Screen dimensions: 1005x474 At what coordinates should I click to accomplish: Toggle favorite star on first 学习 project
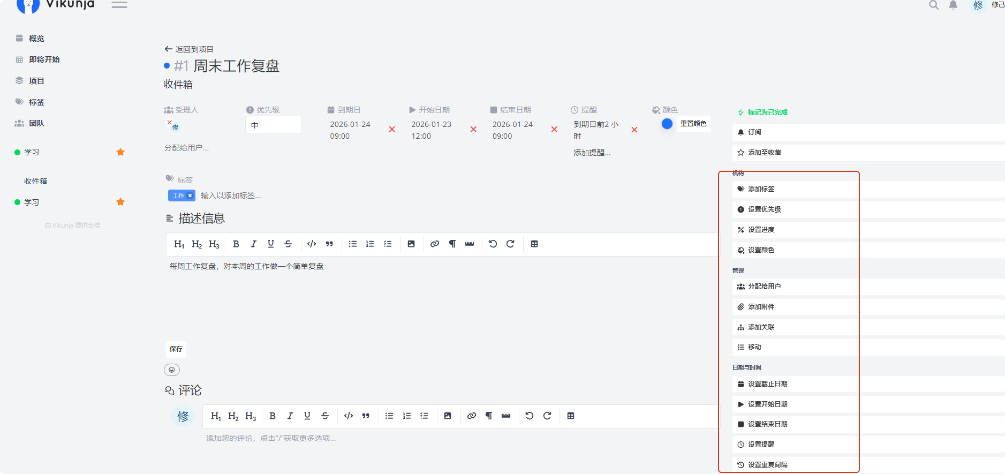[120, 152]
